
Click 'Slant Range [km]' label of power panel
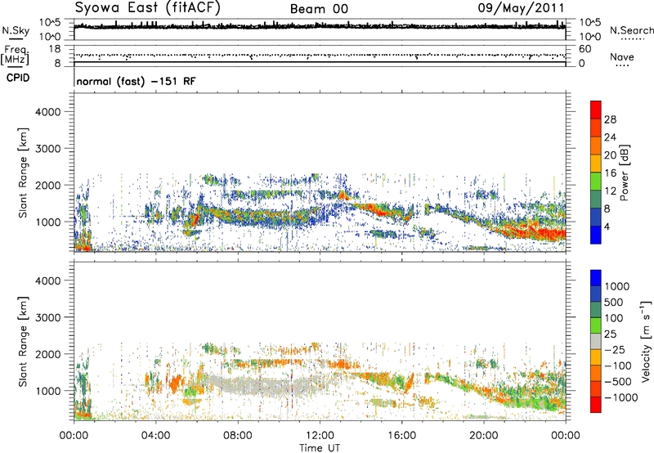coord(23,173)
